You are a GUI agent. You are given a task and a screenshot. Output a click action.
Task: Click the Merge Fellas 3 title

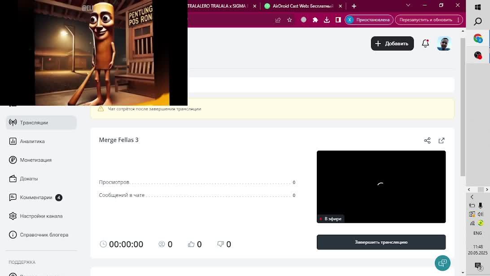(119, 140)
